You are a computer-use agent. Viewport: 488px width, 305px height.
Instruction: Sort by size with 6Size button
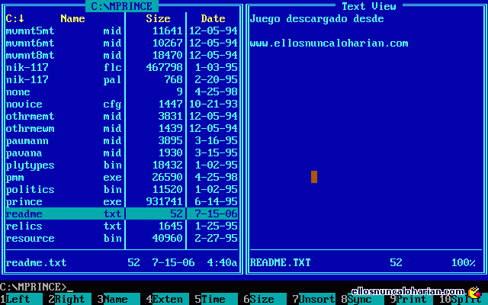tap(265, 299)
